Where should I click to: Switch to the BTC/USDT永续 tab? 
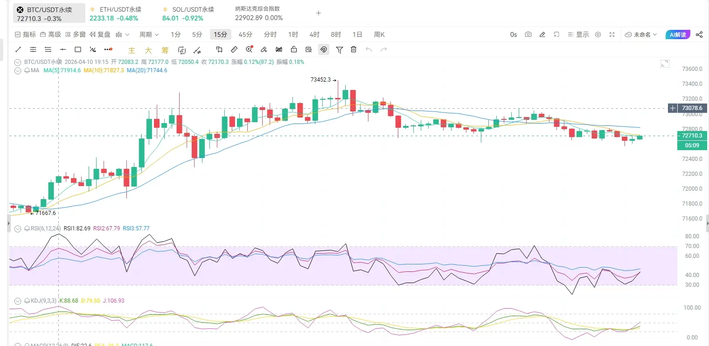coord(49,14)
